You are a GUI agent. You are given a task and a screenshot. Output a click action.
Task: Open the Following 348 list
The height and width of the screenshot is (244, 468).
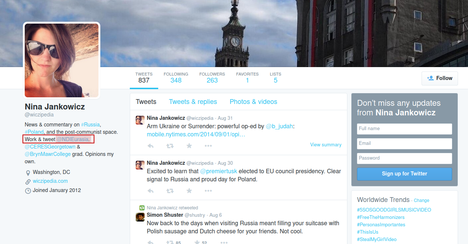tap(176, 77)
